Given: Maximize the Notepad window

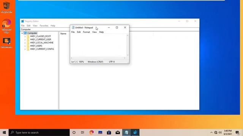Looking at the screenshot, I should (x=117, y=28).
